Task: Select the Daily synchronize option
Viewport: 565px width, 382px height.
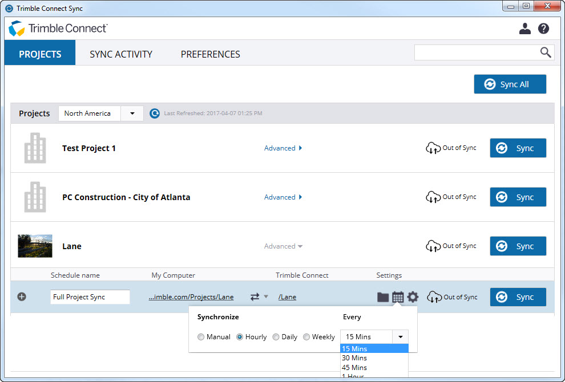Action: click(276, 337)
